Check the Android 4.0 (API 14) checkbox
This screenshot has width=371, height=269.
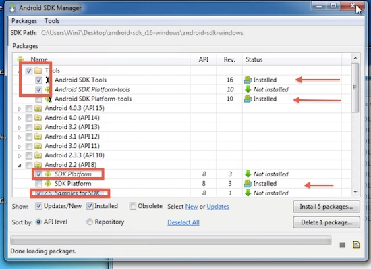tap(29, 118)
